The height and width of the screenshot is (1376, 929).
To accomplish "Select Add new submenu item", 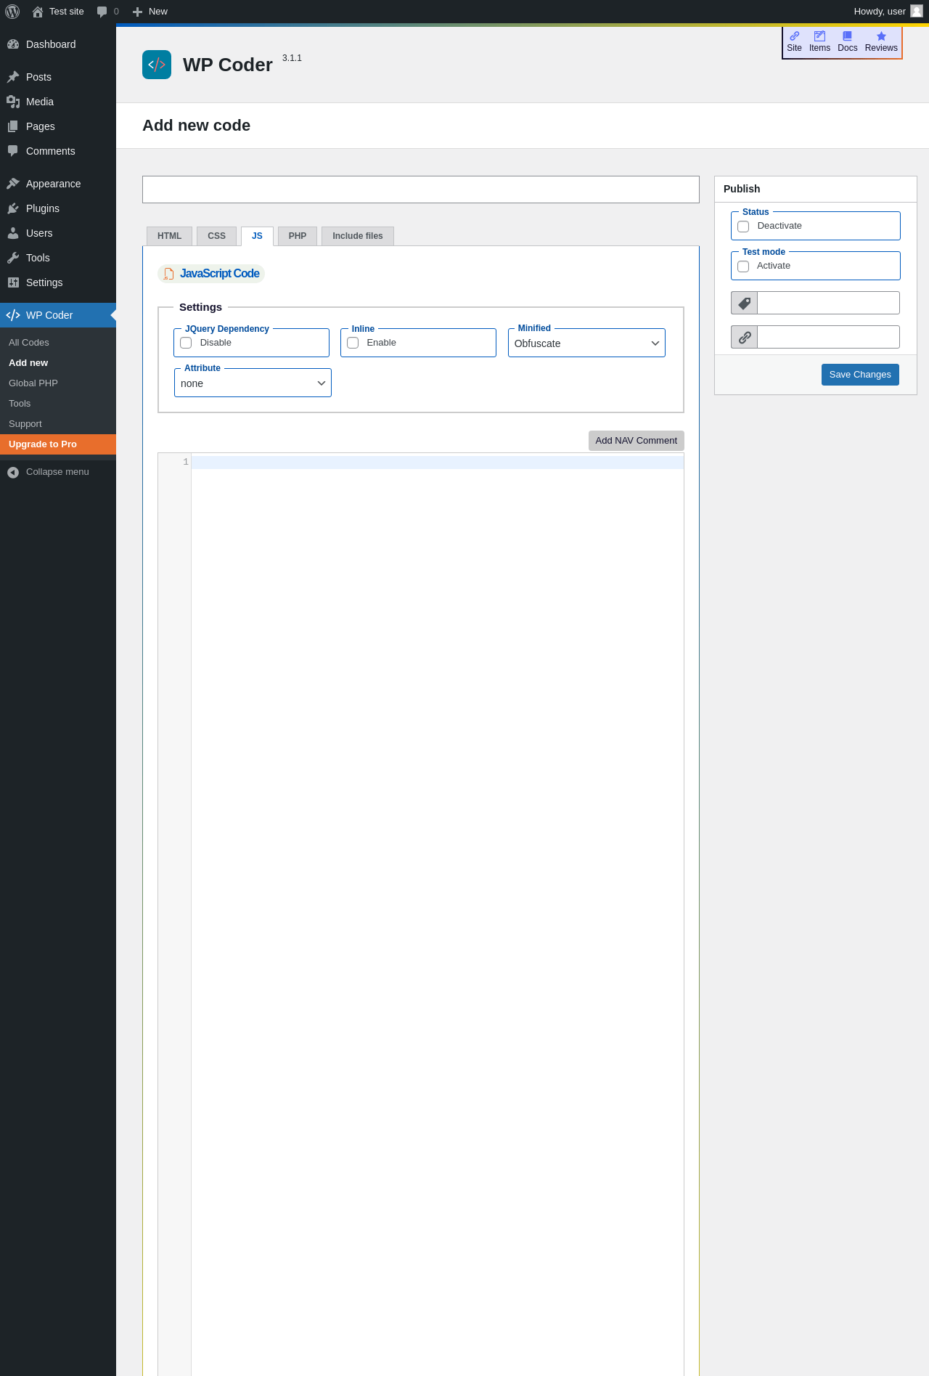I will [x=28, y=363].
